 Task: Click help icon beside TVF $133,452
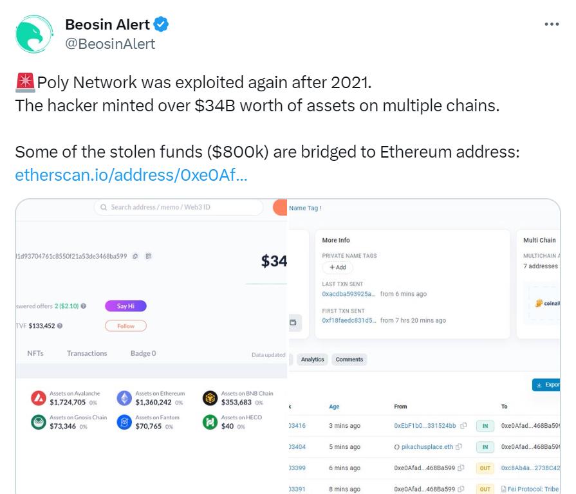click(60, 326)
